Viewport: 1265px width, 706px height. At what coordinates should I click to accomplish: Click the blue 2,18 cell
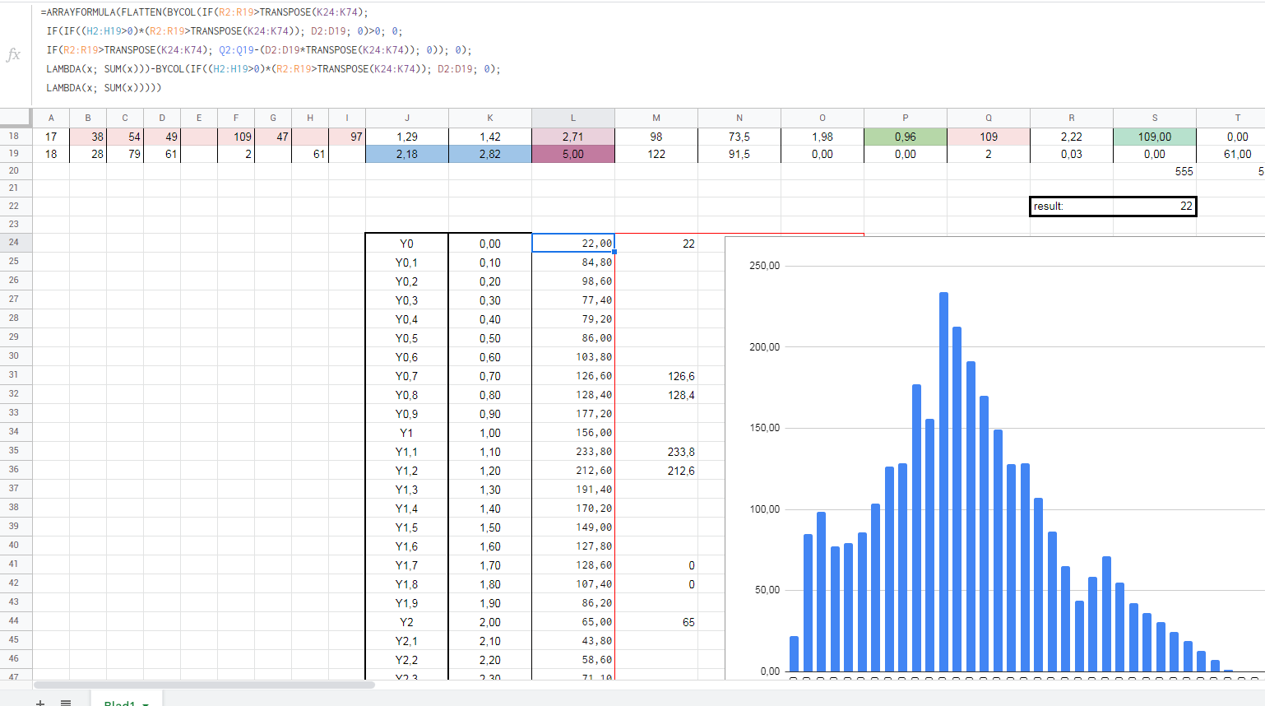coord(407,154)
